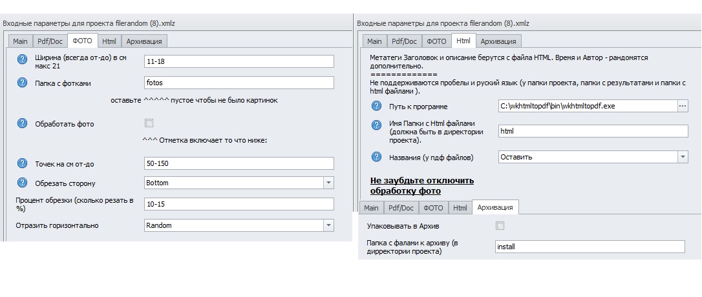Click help icon beside Точек на см
Viewport: 702px width, 297px height.
23,163
